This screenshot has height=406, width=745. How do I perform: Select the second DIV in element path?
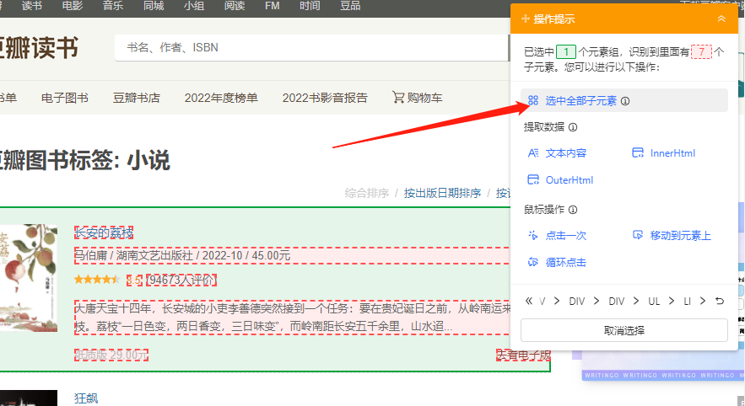[616, 302]
